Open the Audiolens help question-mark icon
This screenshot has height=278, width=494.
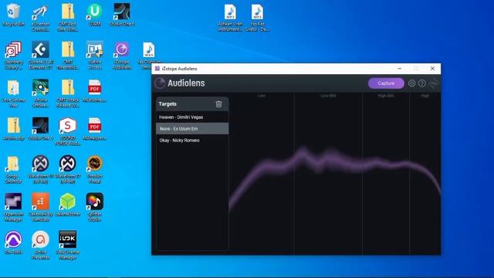pyautogui.click(x=422, y=83)
